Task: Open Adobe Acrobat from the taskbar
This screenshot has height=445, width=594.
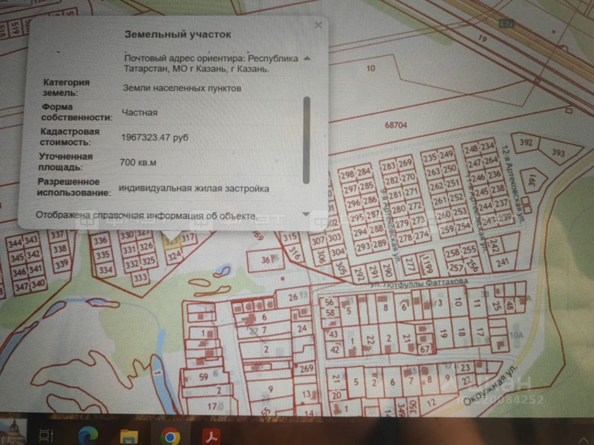Action: click(x=211, y=436)
